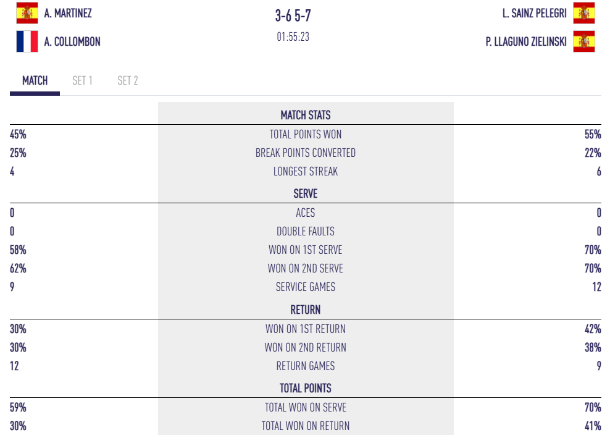Click the Won on 1st Serve label
The image size is (610, 443).
(x=306, y=250)
